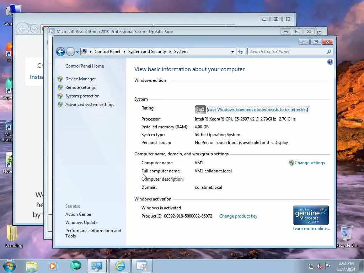364x273 pixels.
Task: Switch to Control Panel taskbar button
Action: (x=97, y=266)
